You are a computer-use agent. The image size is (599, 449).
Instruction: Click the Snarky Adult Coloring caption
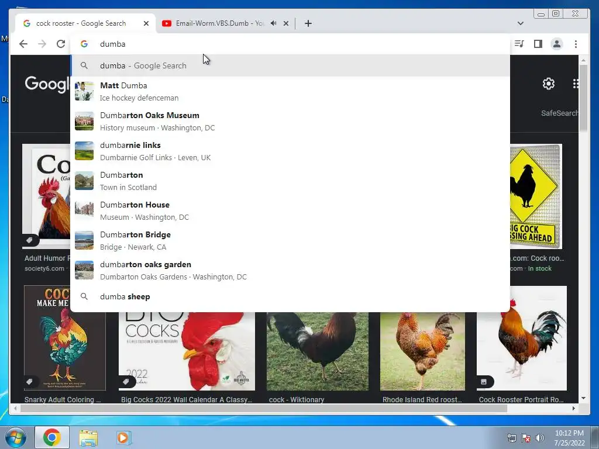click(63, 399)
